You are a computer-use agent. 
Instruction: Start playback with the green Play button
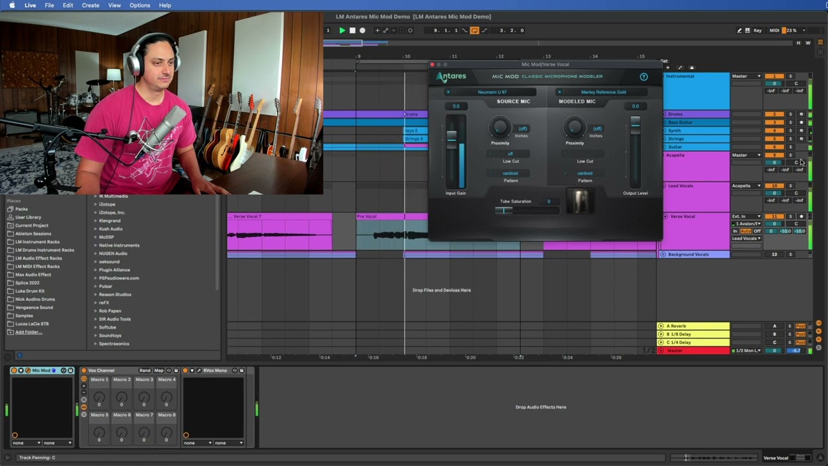pos(342,30)
